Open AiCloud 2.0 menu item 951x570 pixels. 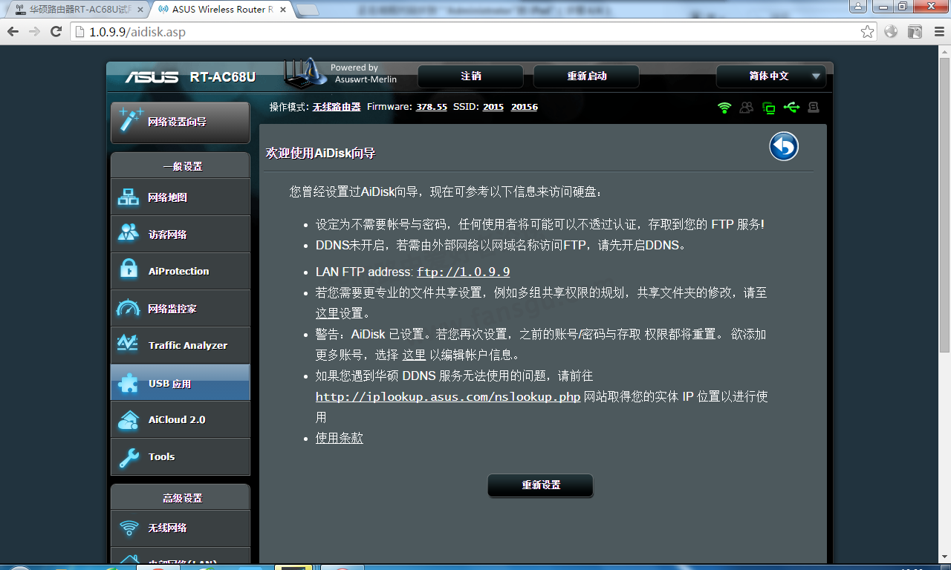181,419
